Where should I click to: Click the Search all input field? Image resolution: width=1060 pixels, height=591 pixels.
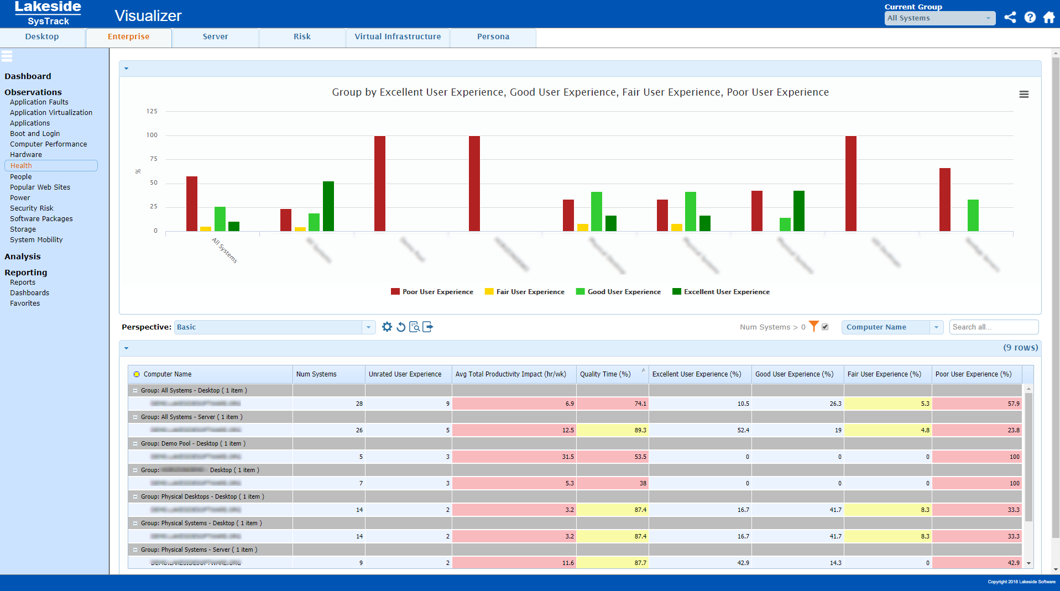[x=994, y=327]
